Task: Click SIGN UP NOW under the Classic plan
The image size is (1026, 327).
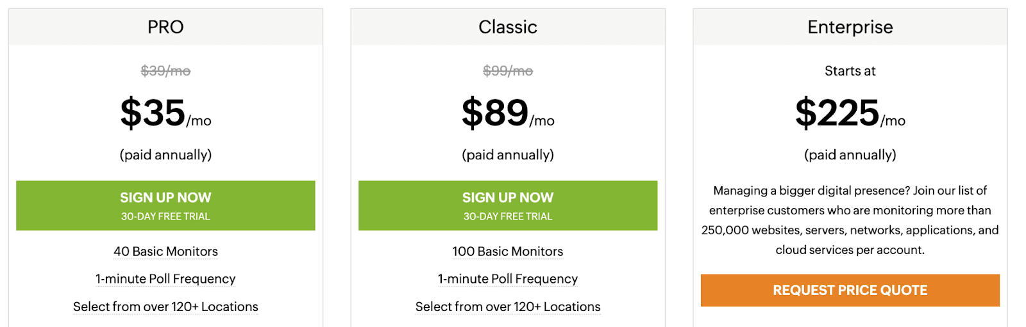Action: pos(507,205)
